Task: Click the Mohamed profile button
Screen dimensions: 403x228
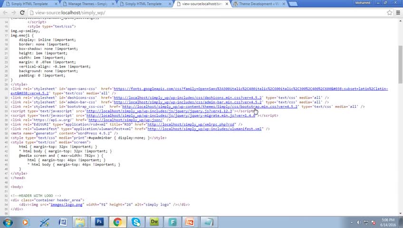Action: point(363,2)
